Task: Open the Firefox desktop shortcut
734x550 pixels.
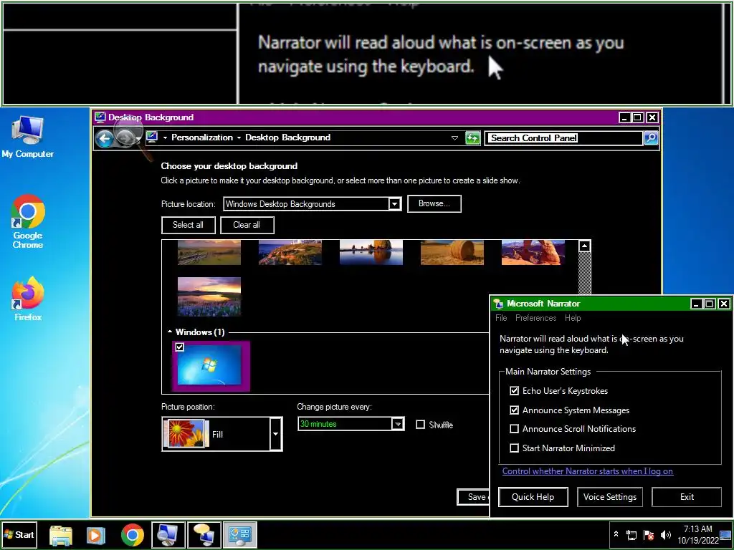Action: point(28,299)
